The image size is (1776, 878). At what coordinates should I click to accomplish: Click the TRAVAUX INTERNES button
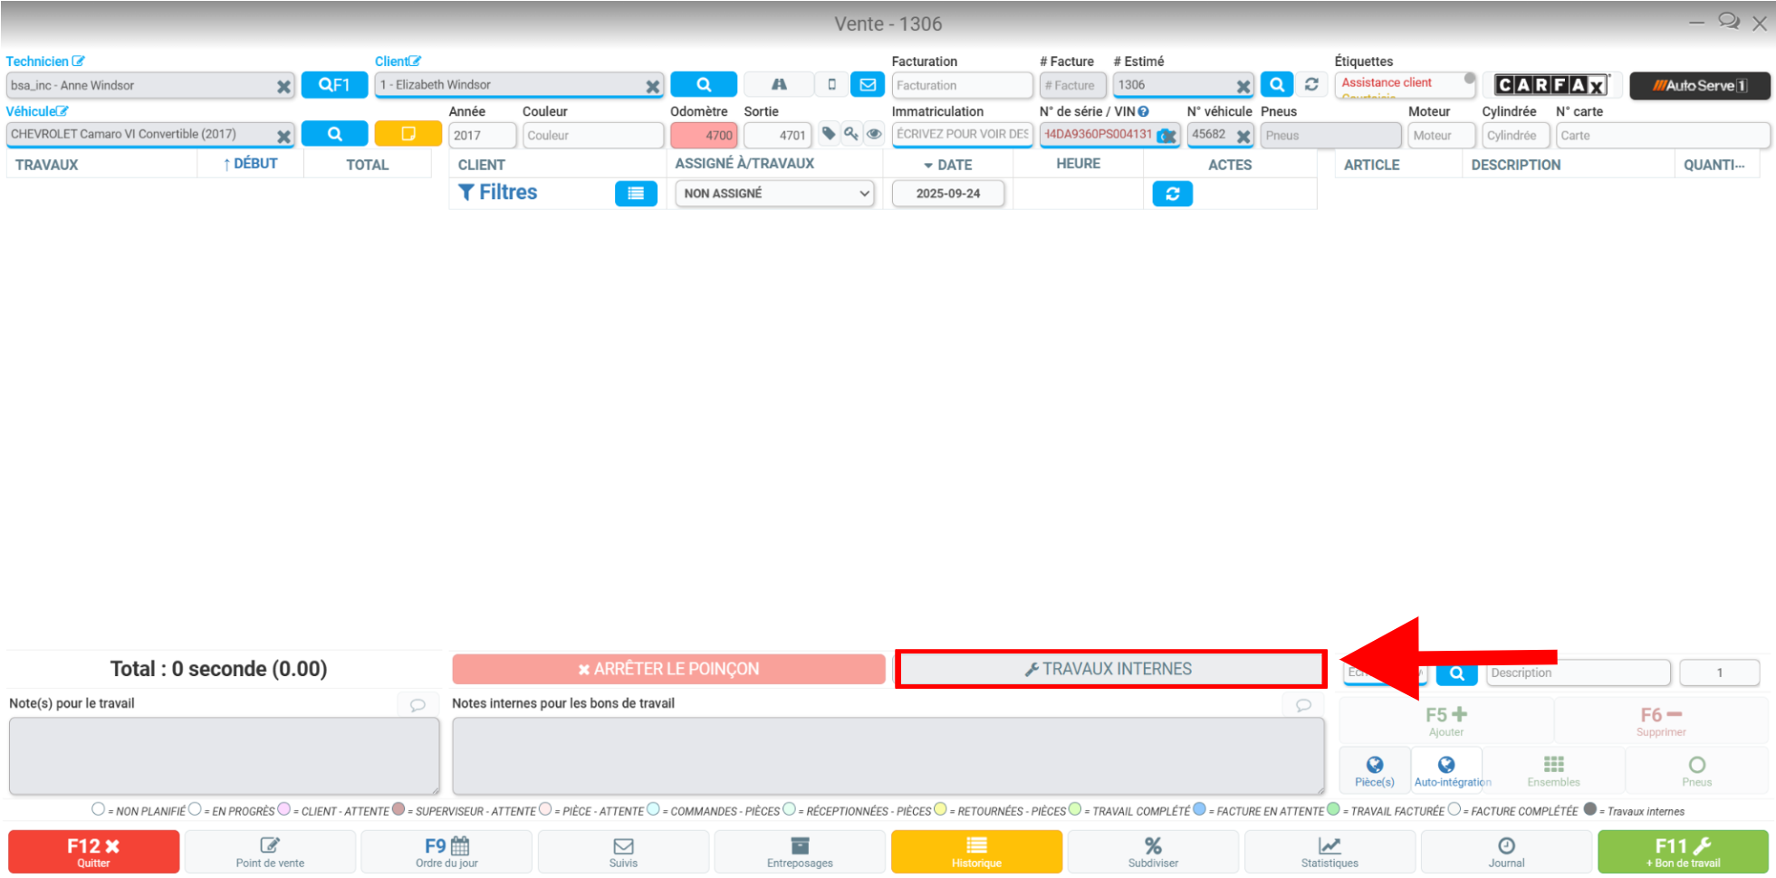click(x=1110, y=669)
